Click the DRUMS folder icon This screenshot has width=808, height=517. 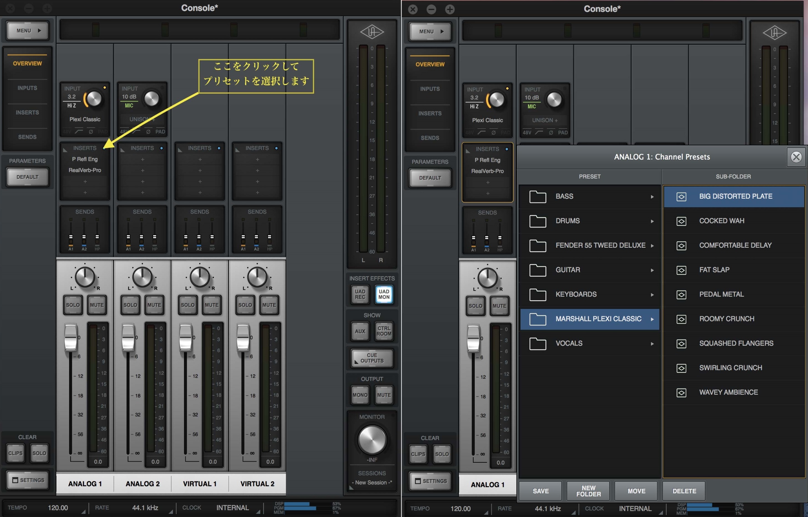537,221
